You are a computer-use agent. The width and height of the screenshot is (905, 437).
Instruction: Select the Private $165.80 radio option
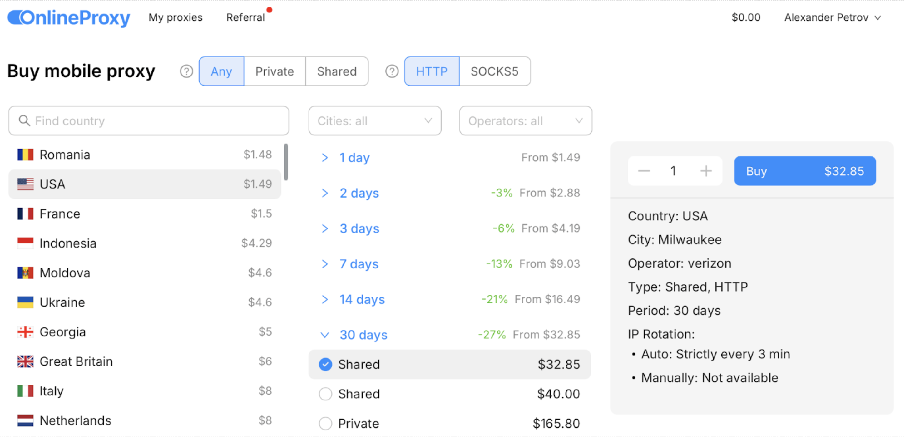click(325, 423)
